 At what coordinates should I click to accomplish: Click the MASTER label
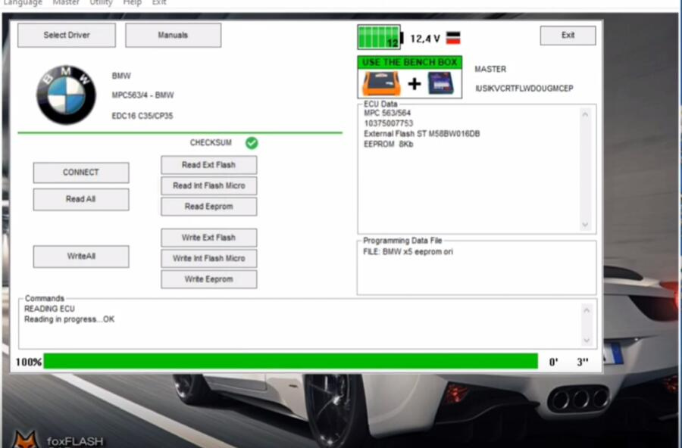tap(490, 69)
